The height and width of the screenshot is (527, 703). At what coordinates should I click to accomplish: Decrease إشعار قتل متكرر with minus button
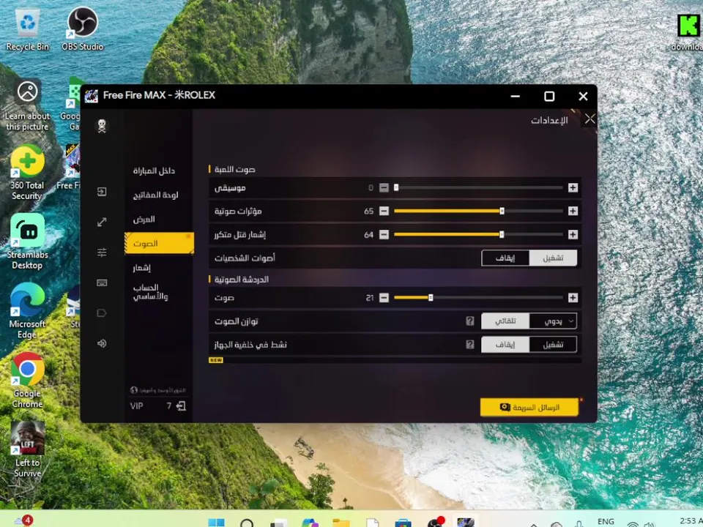(384, 234)
